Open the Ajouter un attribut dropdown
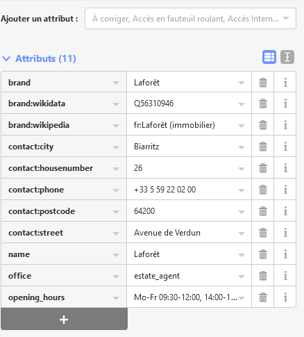 pyautogui.click(x=190, y=19)
